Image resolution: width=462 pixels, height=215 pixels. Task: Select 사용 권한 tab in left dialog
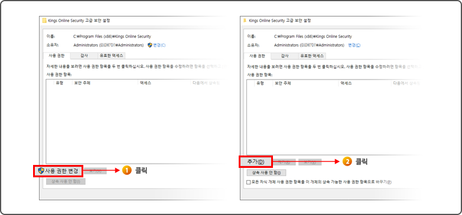tap(57, 55)
